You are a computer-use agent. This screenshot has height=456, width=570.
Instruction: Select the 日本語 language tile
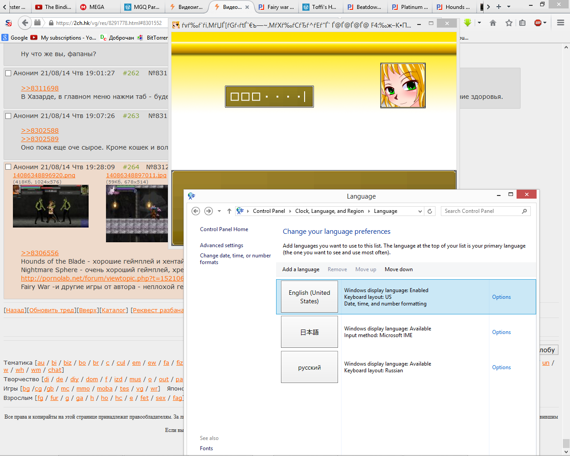pos(309,332)
